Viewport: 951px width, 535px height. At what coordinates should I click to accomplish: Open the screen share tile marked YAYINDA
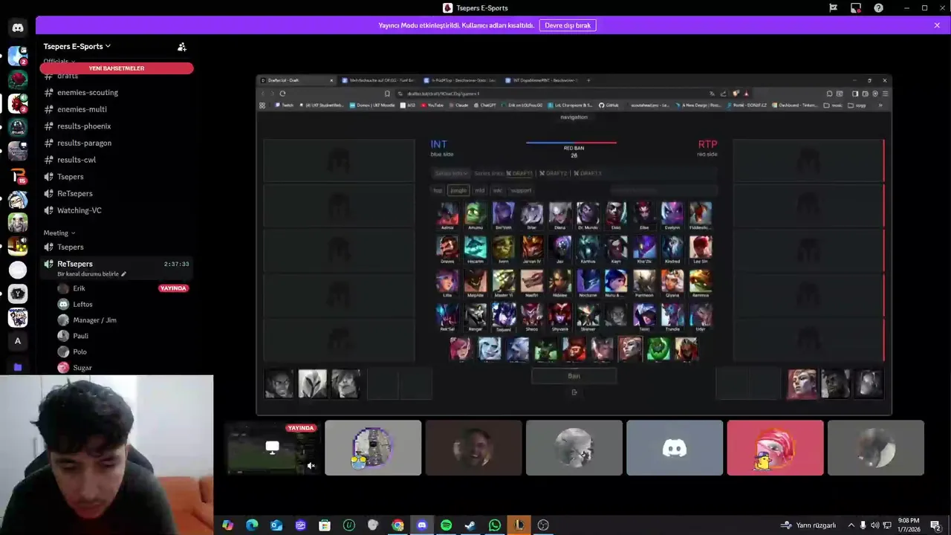coord(272,448)
